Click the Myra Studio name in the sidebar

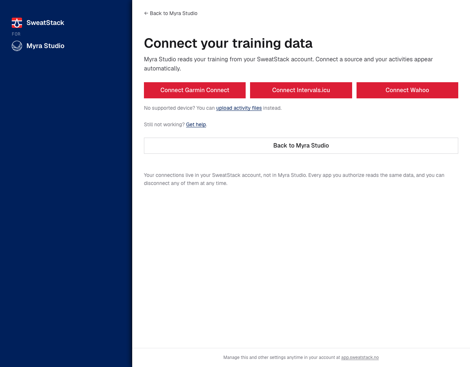pos(46,46)
